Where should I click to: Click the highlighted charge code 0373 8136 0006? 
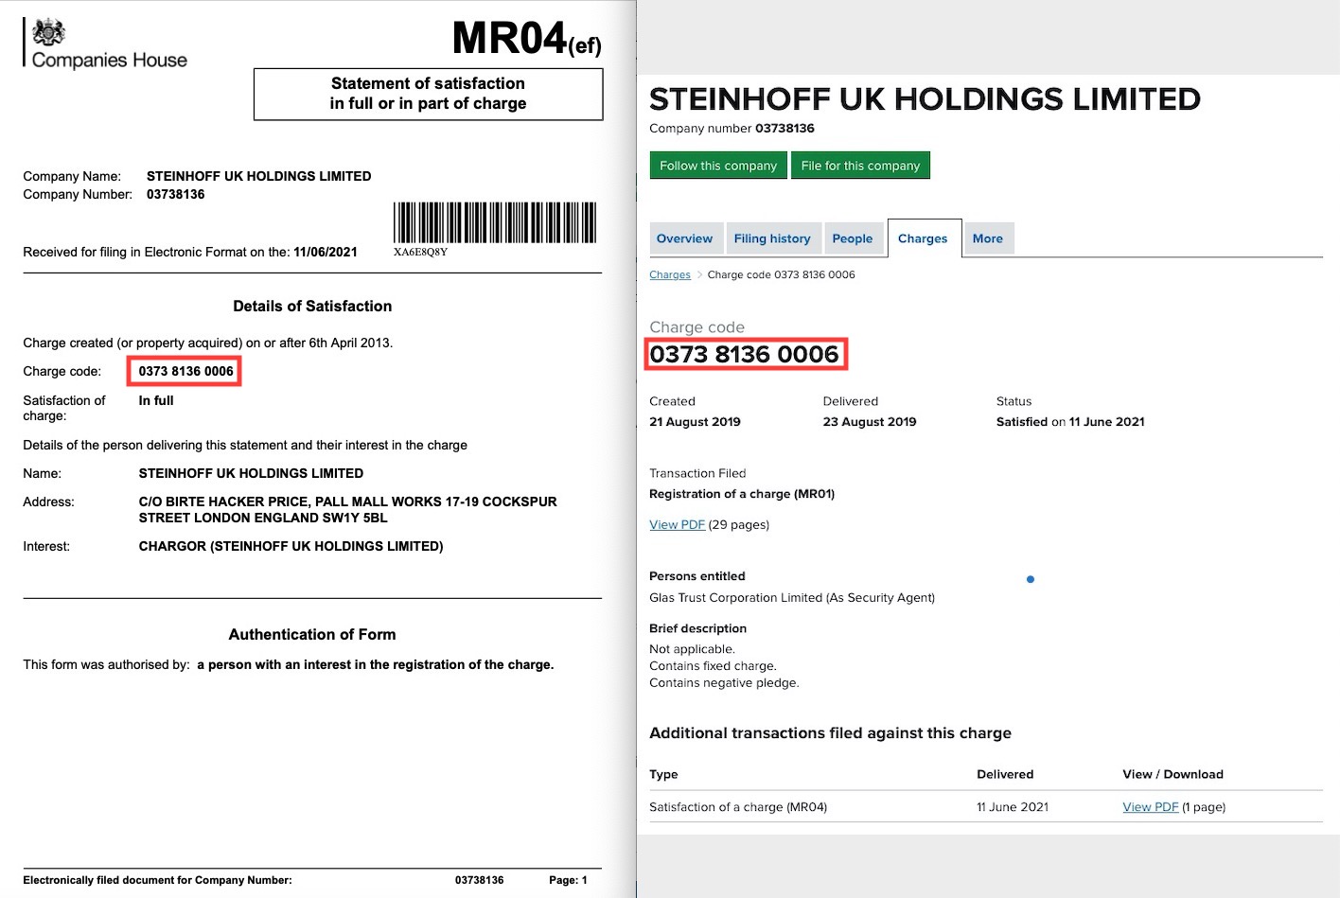click(746, 354)
